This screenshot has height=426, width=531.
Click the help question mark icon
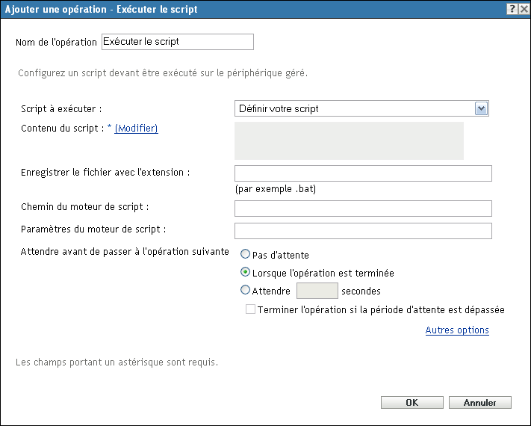[512, 9]
